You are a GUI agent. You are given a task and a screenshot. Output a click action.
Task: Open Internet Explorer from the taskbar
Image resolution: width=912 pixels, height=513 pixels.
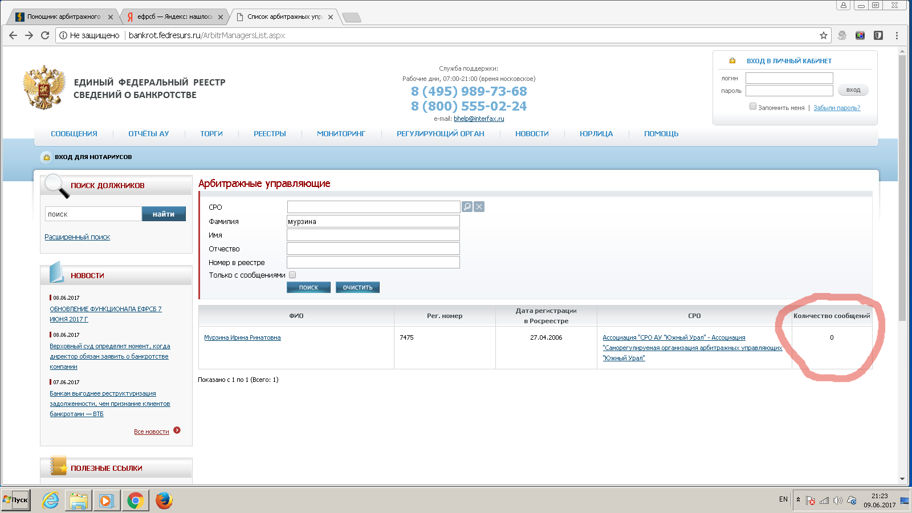[x=51, y=500]
